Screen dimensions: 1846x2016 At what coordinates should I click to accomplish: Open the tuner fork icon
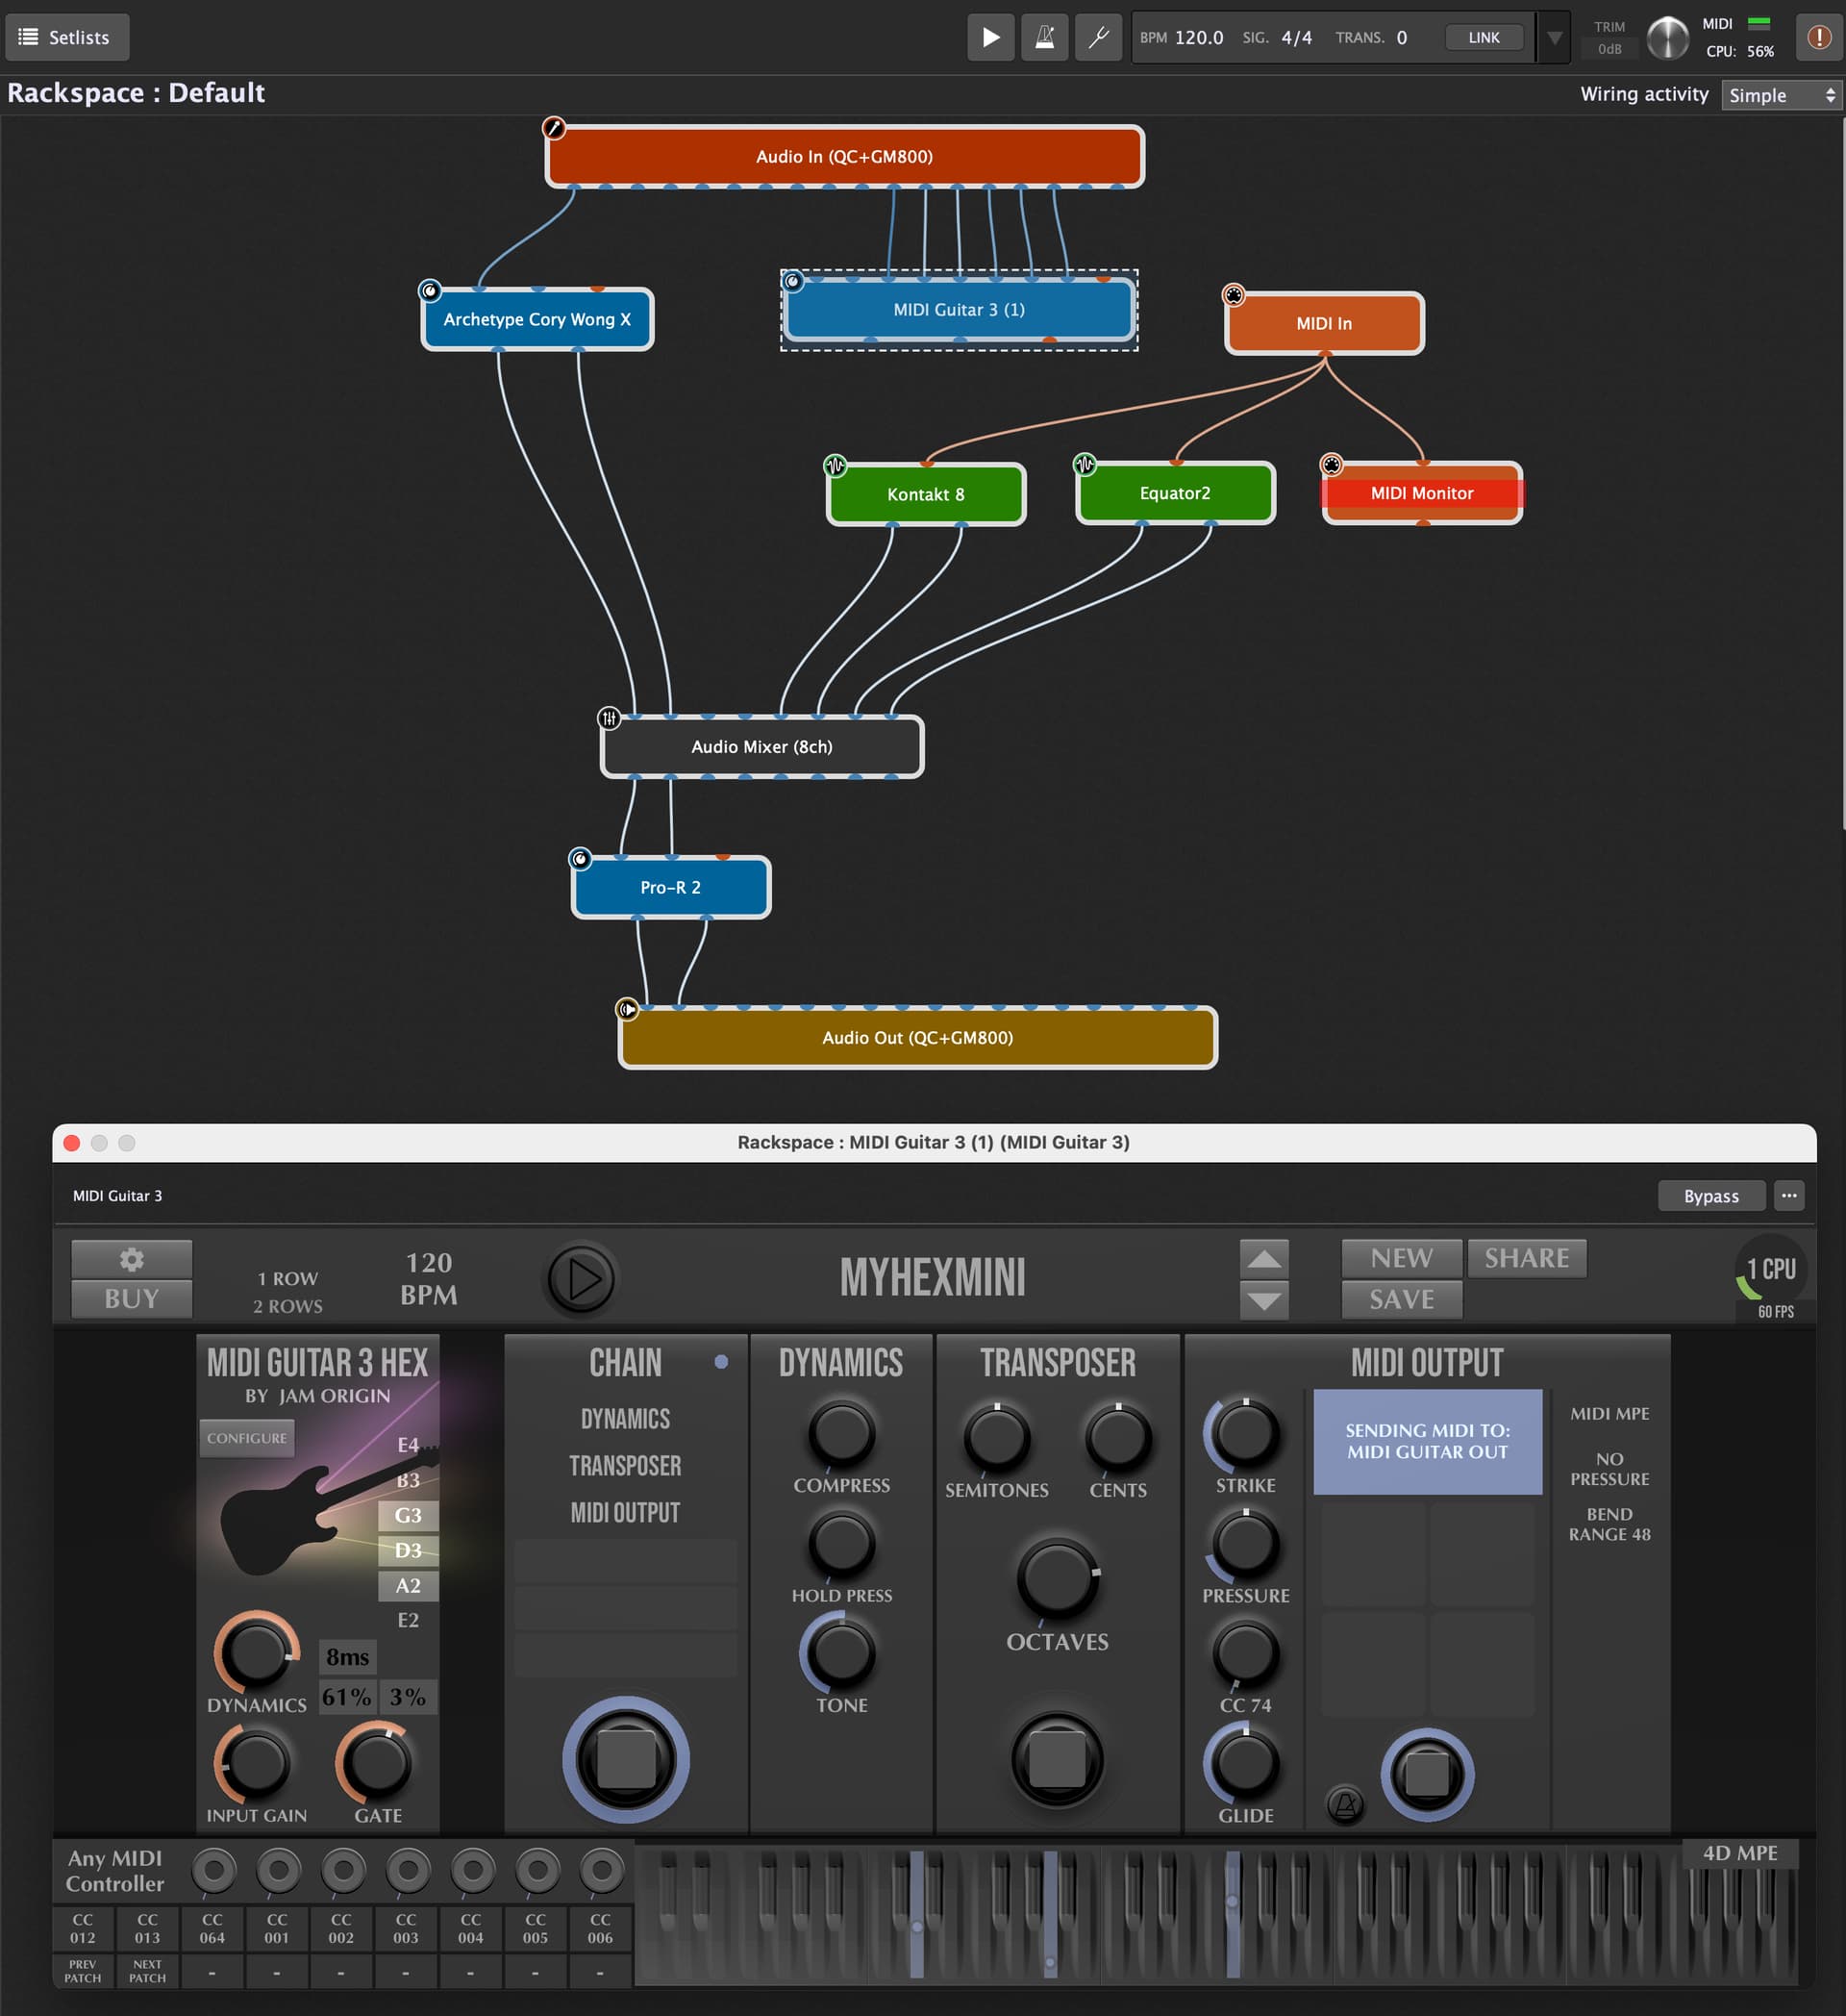1097,38
